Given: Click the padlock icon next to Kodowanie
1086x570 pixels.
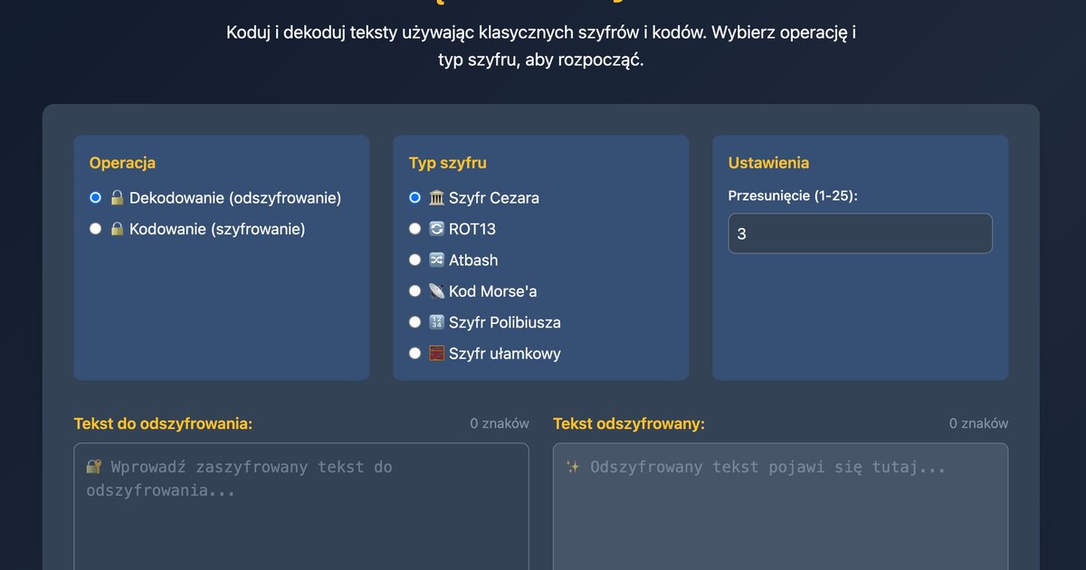Looking at the screenshot, I should [x=117, y=229].
